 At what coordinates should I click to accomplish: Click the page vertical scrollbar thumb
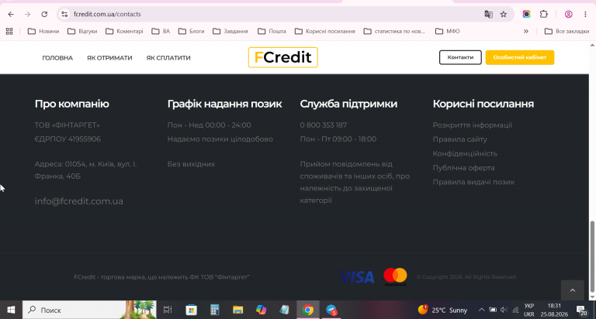[x=592, y=256]
